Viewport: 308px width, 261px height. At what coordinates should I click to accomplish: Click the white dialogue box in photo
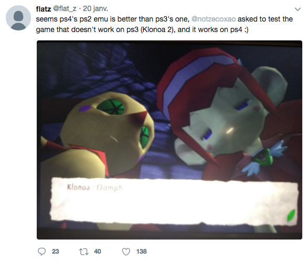point(174,202)
